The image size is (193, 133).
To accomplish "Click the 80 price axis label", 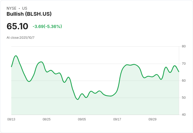I will (x=184, y=46).
